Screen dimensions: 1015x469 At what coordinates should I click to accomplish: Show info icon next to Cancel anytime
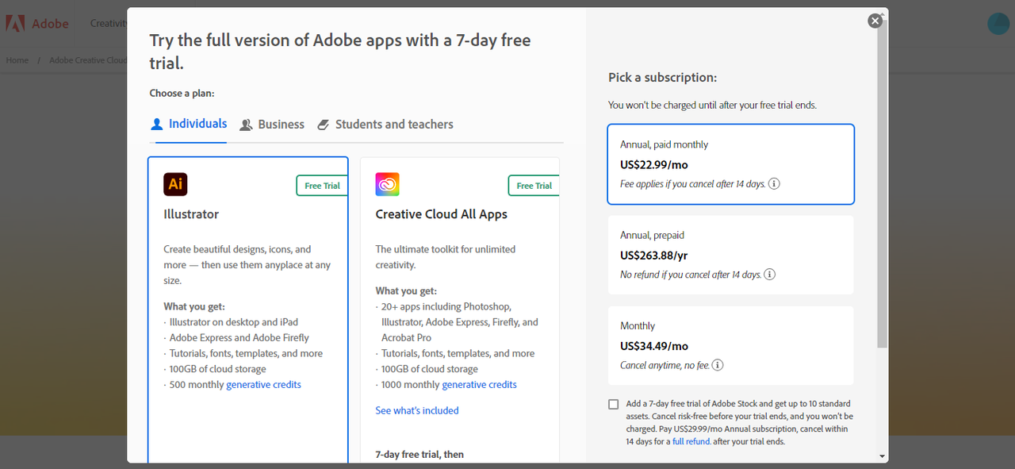(718, 366)
